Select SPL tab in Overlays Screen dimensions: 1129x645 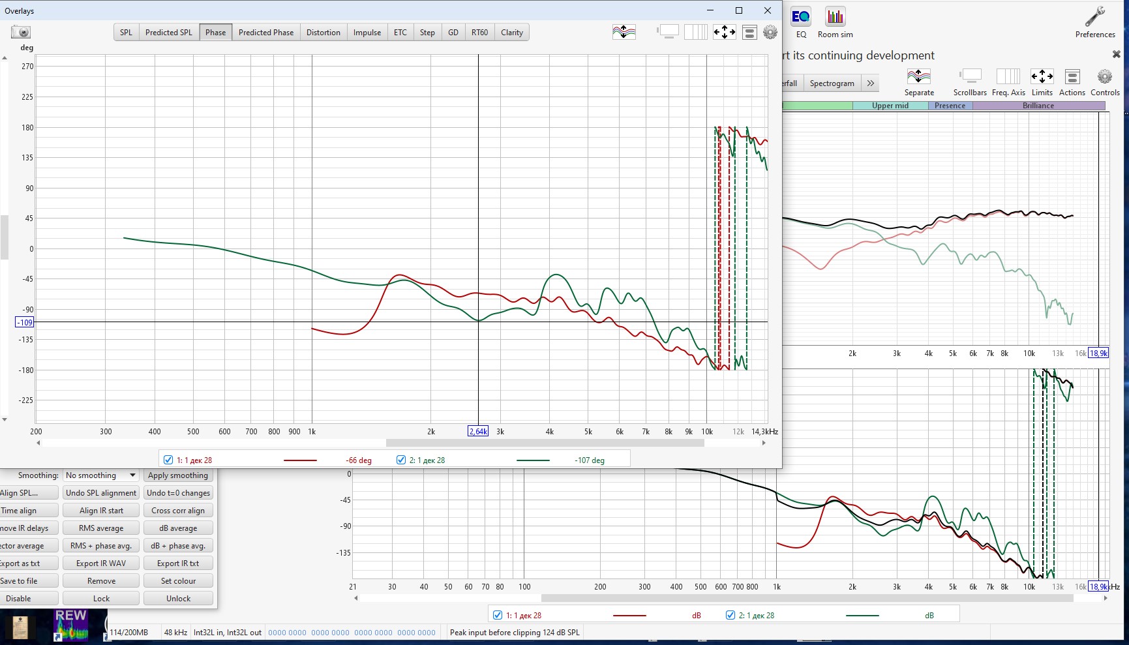pos(126,32)
